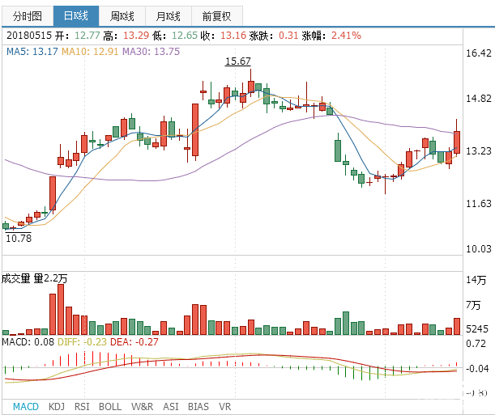Click the -0.04 MACD axis label
The width and height of the screenshot is (495, 415).
pyautogui.click(x=477, y=368)
